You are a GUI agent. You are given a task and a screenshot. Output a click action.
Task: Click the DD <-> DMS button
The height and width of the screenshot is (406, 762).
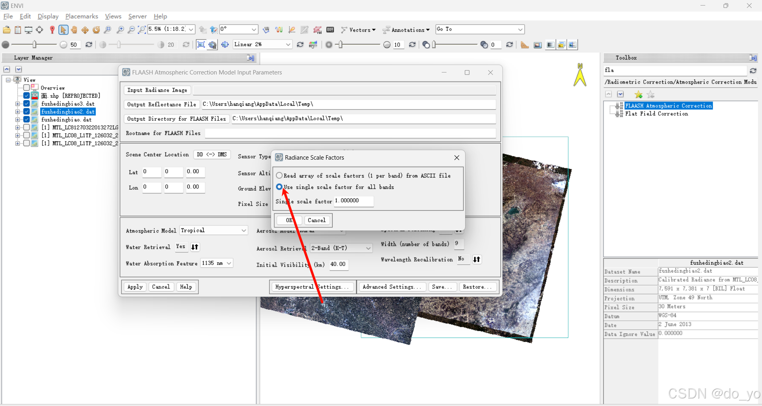point(212,154)
